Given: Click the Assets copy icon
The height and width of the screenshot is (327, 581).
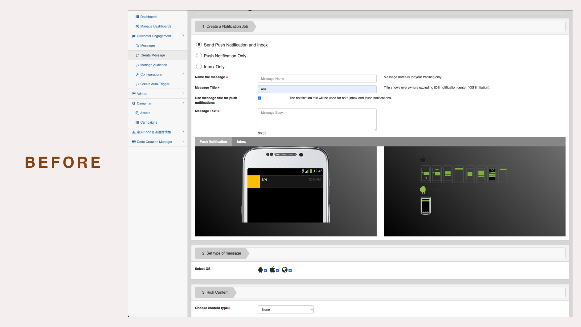Looking at the screenshot, I should (137, 113).
